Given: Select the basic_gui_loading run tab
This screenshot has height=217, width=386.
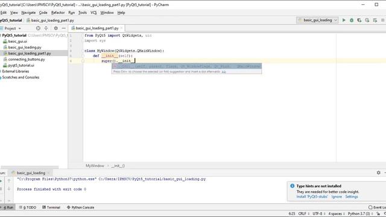Looking at the screenshot, I should [31, 173].
